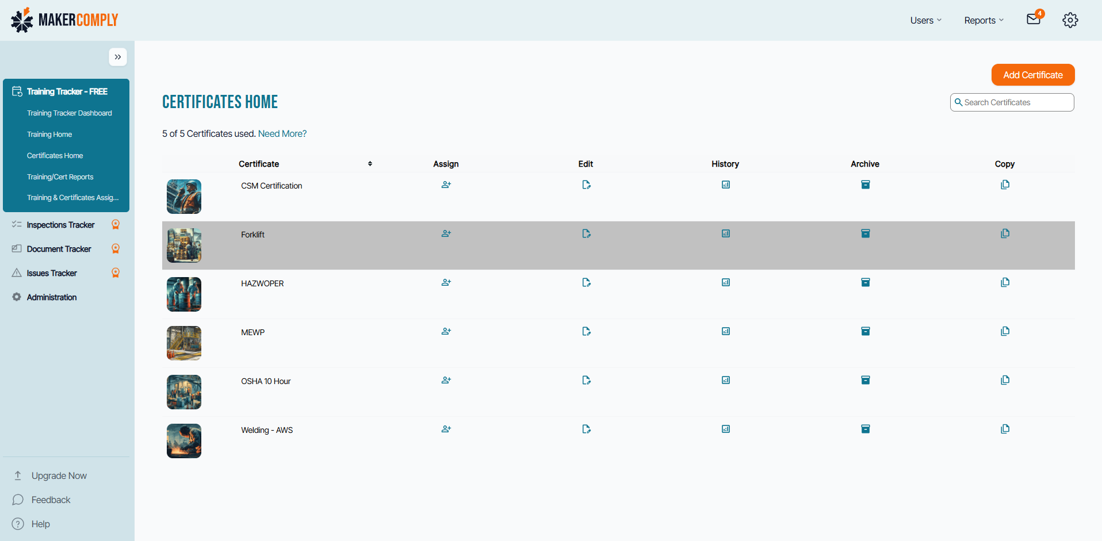Focus the Search Certificates field
Image resolution: width=1102 pixels, height=541 pixels.
(1012, 102)
